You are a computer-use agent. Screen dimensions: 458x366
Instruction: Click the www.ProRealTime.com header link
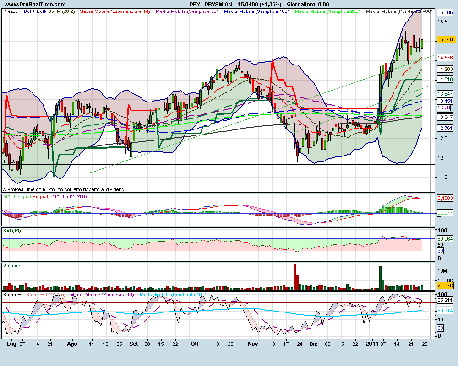[x=35, y=5]
